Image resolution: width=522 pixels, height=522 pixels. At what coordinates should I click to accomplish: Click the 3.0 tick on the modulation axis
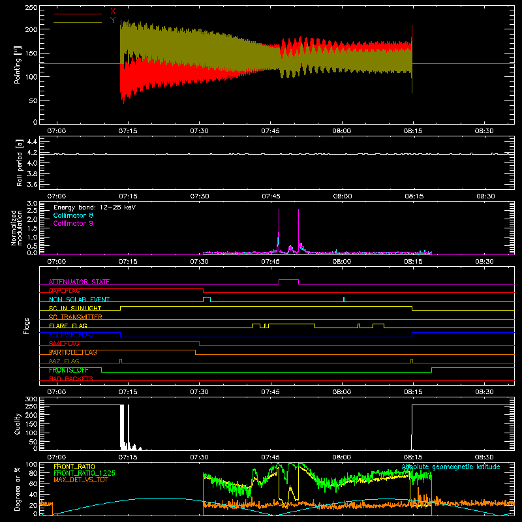coord(32,203)
